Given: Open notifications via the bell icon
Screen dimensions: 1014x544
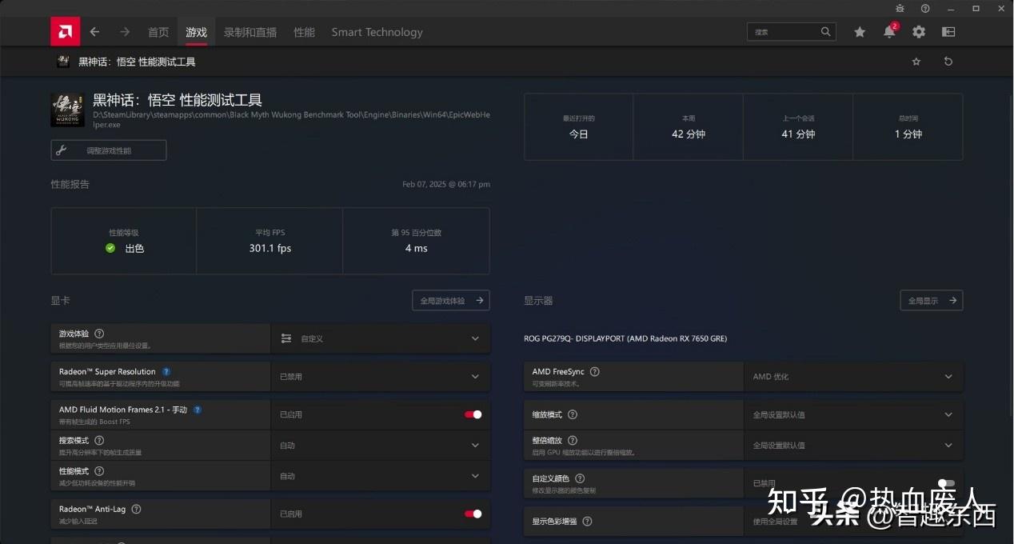Looking at the screenshot, I should click(888, 32).
